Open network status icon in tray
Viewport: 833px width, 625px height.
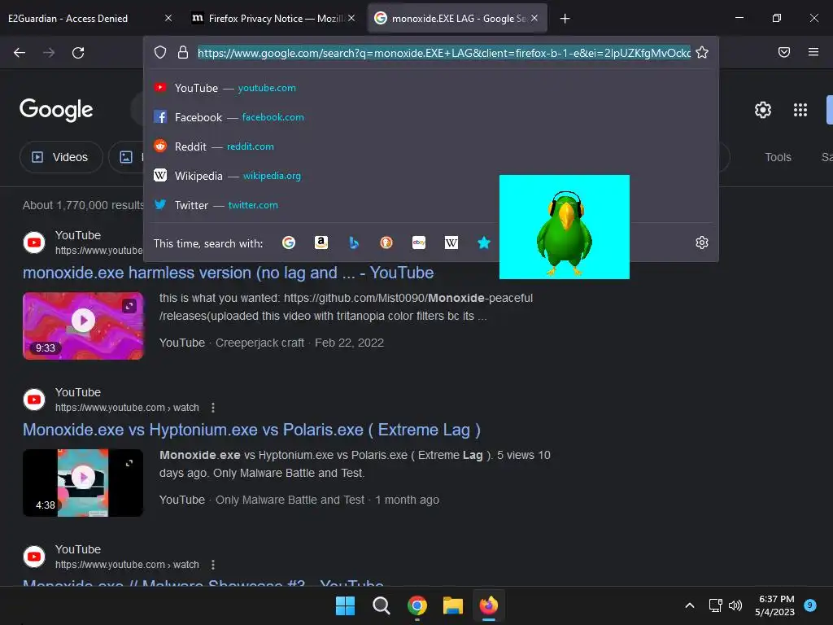715,605
